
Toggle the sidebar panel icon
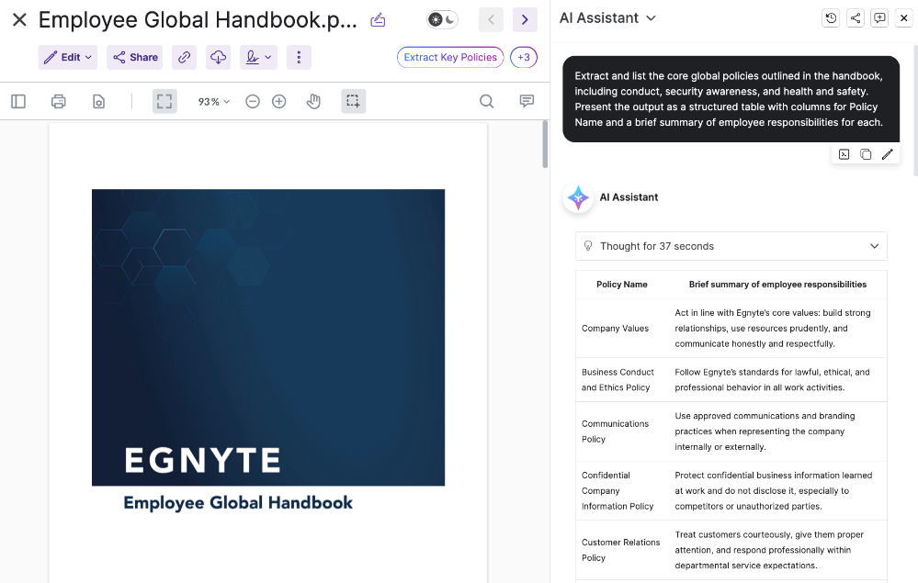tap(18, 102)
